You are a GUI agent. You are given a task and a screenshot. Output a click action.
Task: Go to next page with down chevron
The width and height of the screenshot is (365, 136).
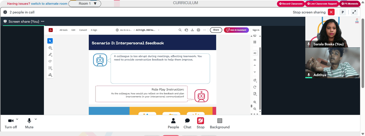click(255, 72)
